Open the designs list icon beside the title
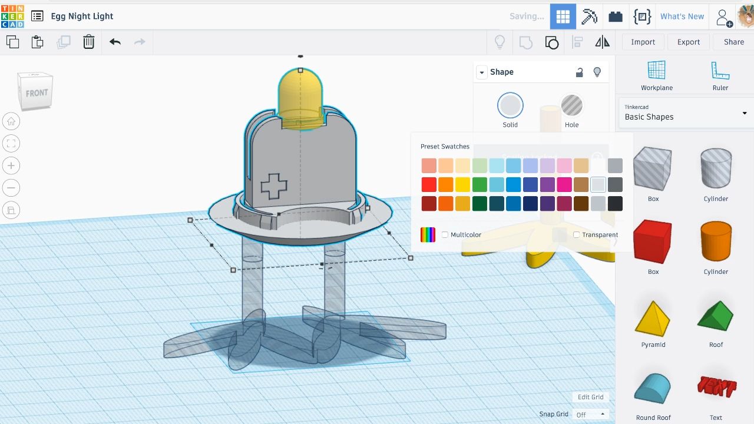 click(x=37, y=16)
